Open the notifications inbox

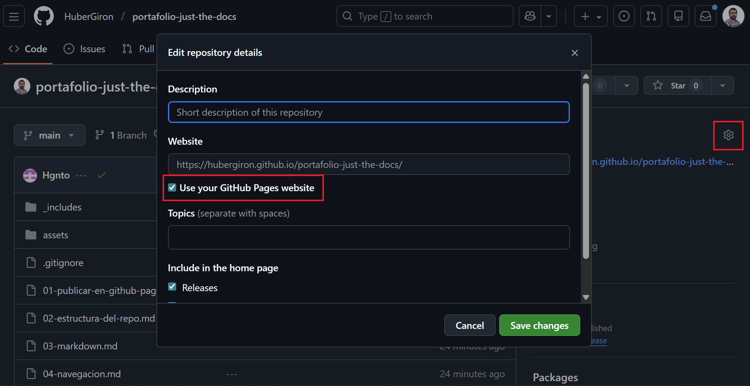coord(706,16)
